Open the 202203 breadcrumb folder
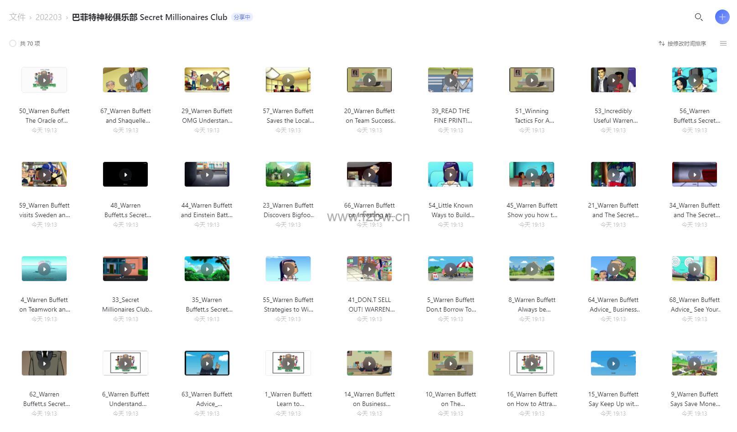737x432 pixels. pyautogui.click(x=48, y=17)
